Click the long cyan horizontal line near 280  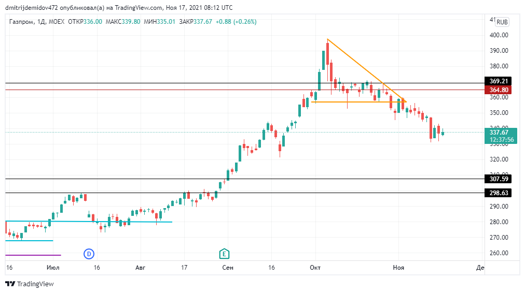tap(89, 222)
